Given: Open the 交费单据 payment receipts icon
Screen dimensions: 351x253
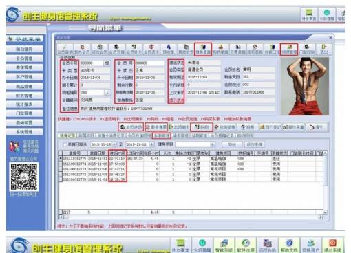Looking at the screenshot, I should [237, 49].
